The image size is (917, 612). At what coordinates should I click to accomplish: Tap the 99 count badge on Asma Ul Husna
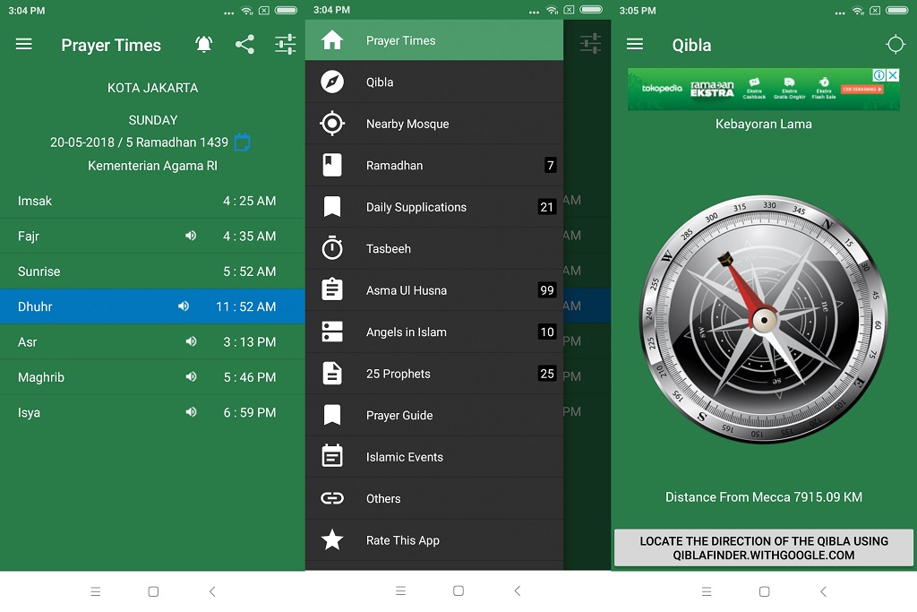(x=547, y=290)
